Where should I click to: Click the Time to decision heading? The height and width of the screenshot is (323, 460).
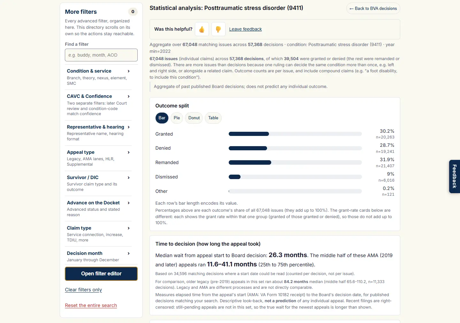coord(208,244)
